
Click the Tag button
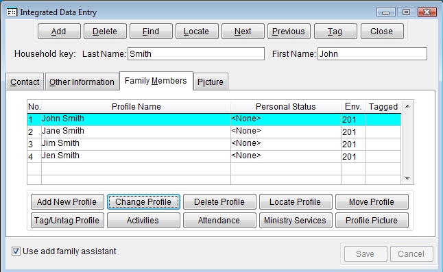[335, 32]
